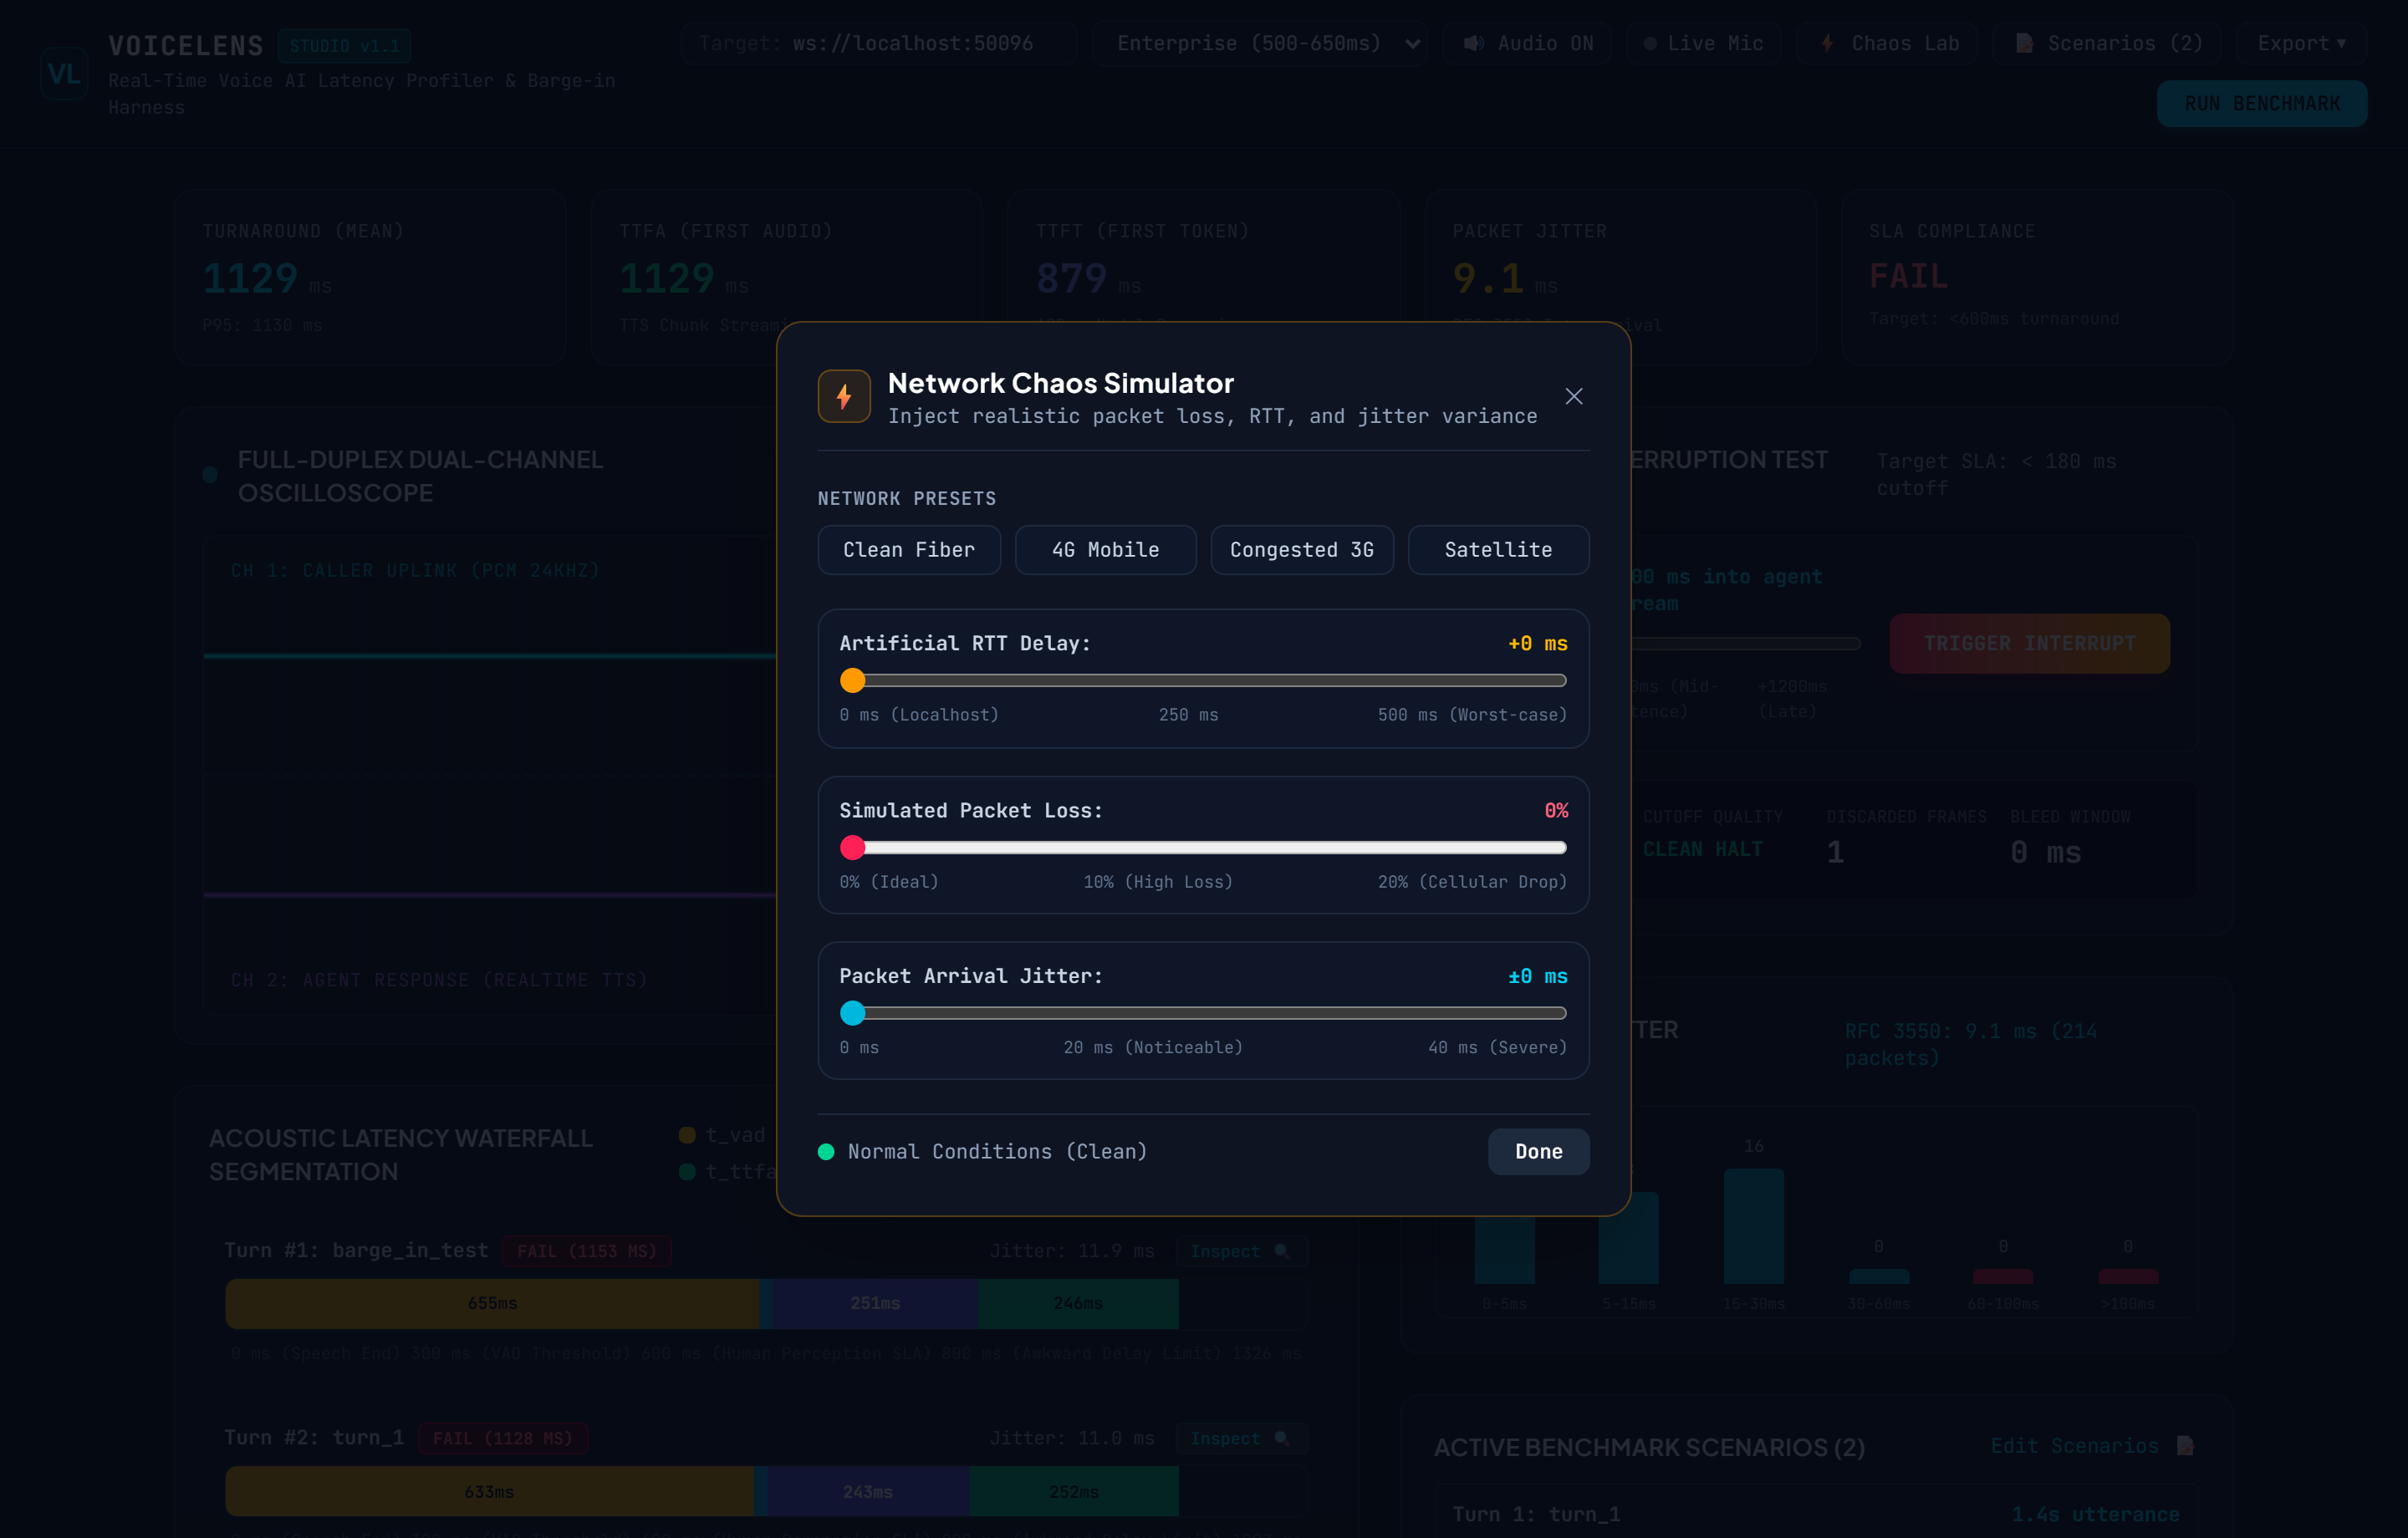The width and height of the screenshot is (2408, 1538).
Task: Click the +0 ms RTT delay value
Action: click(x=1538, y=644)
